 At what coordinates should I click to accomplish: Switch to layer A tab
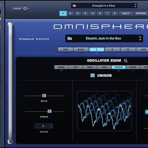(x=97, y=50)
